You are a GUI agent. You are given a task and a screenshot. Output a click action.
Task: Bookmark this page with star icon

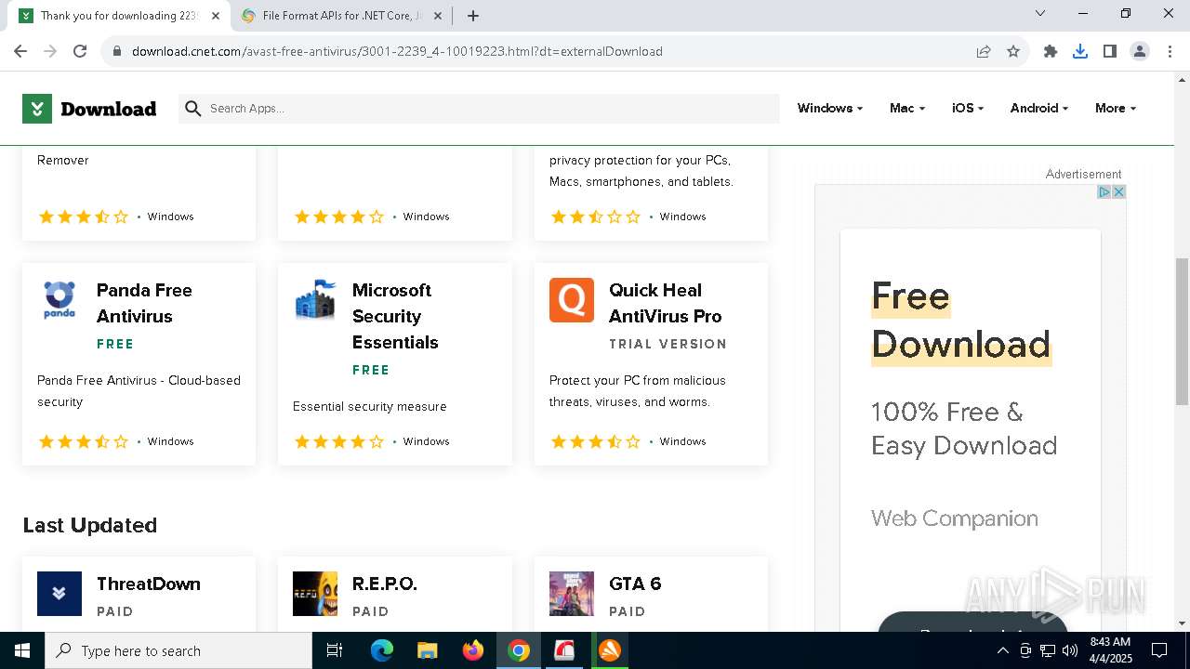[x=1013, y=51]
